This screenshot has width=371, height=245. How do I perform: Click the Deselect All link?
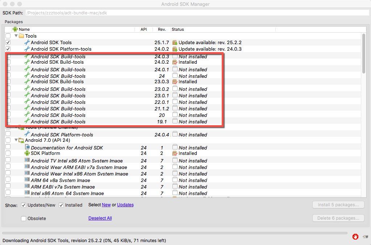(100, 218)
